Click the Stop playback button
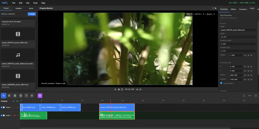The width and height of the screenshot is (259, 129). tap(122, 89)
